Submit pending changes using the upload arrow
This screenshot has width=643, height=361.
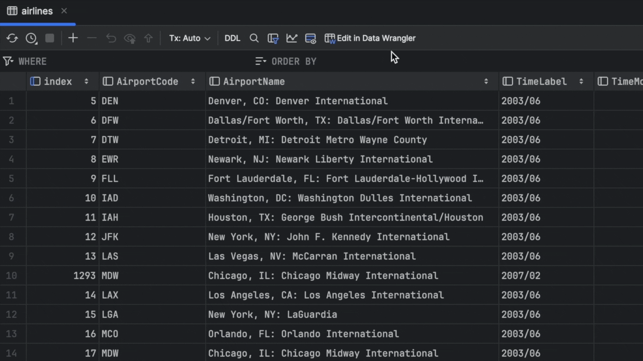tap(148, 38)
